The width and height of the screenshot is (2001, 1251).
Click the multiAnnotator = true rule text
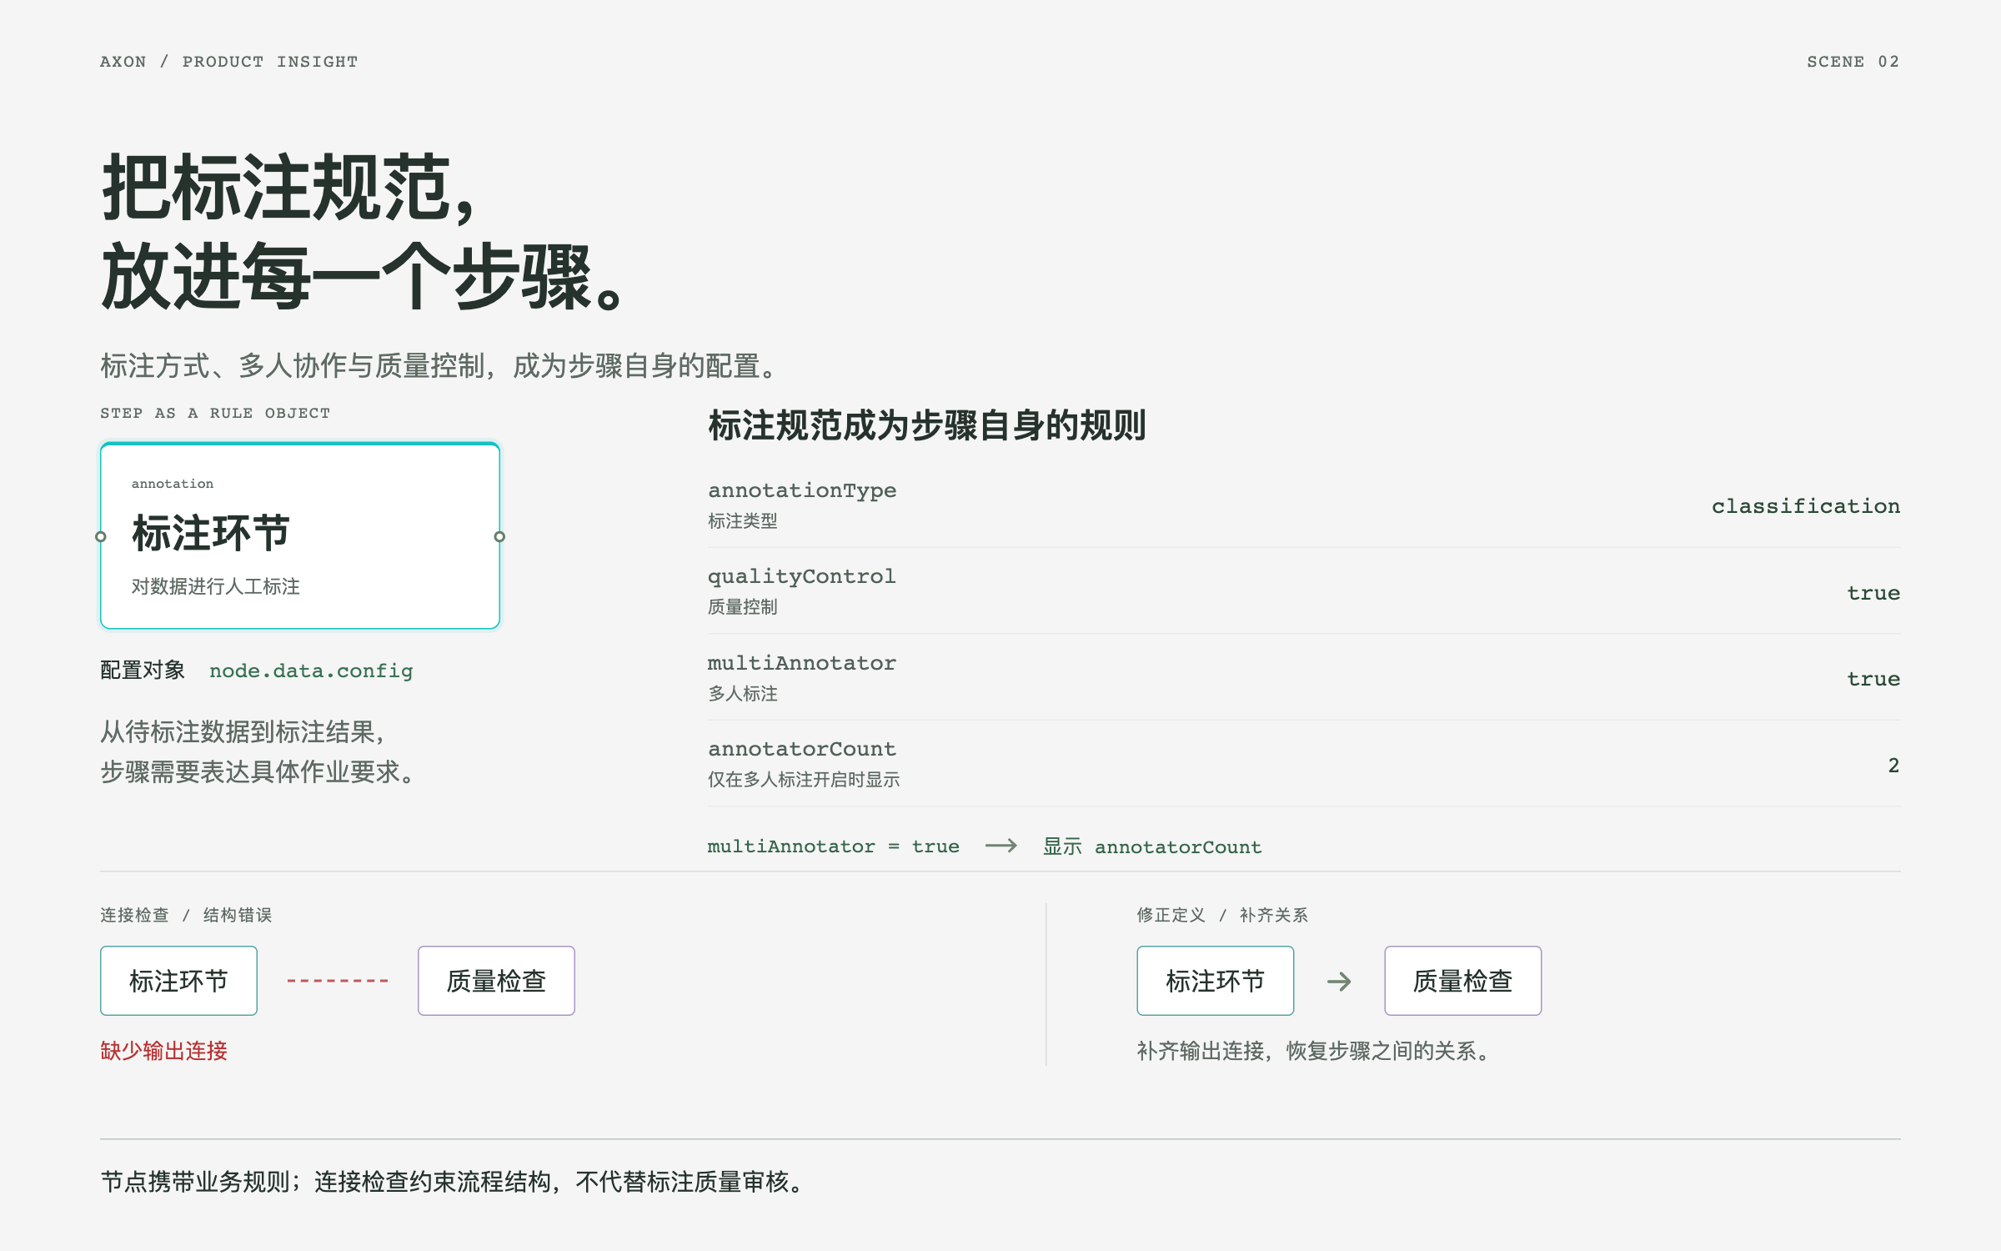(834, 847)
